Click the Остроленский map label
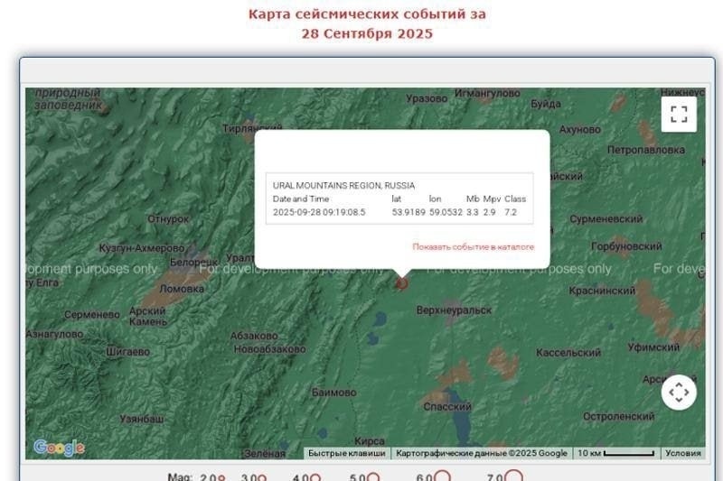Image resolution: width=723 pixels, height=481 pixels. coord(618,417)
